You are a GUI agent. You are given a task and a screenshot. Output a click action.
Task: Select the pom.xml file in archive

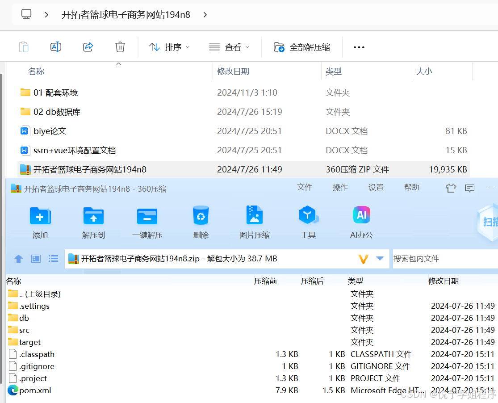(35, 390)
